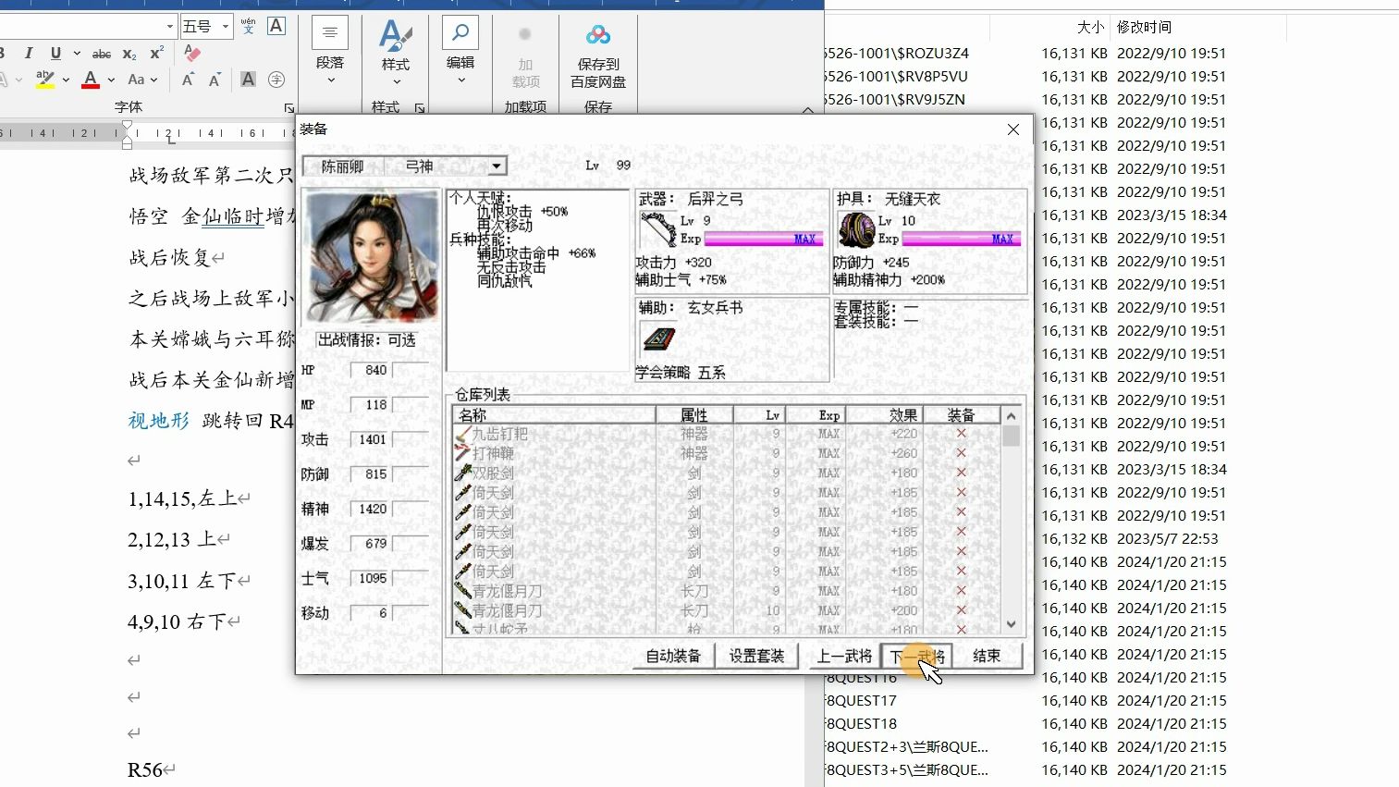1399x787 pixels.
Task: Click 陈丽卿 character portrait
Action: click(372, 256)
